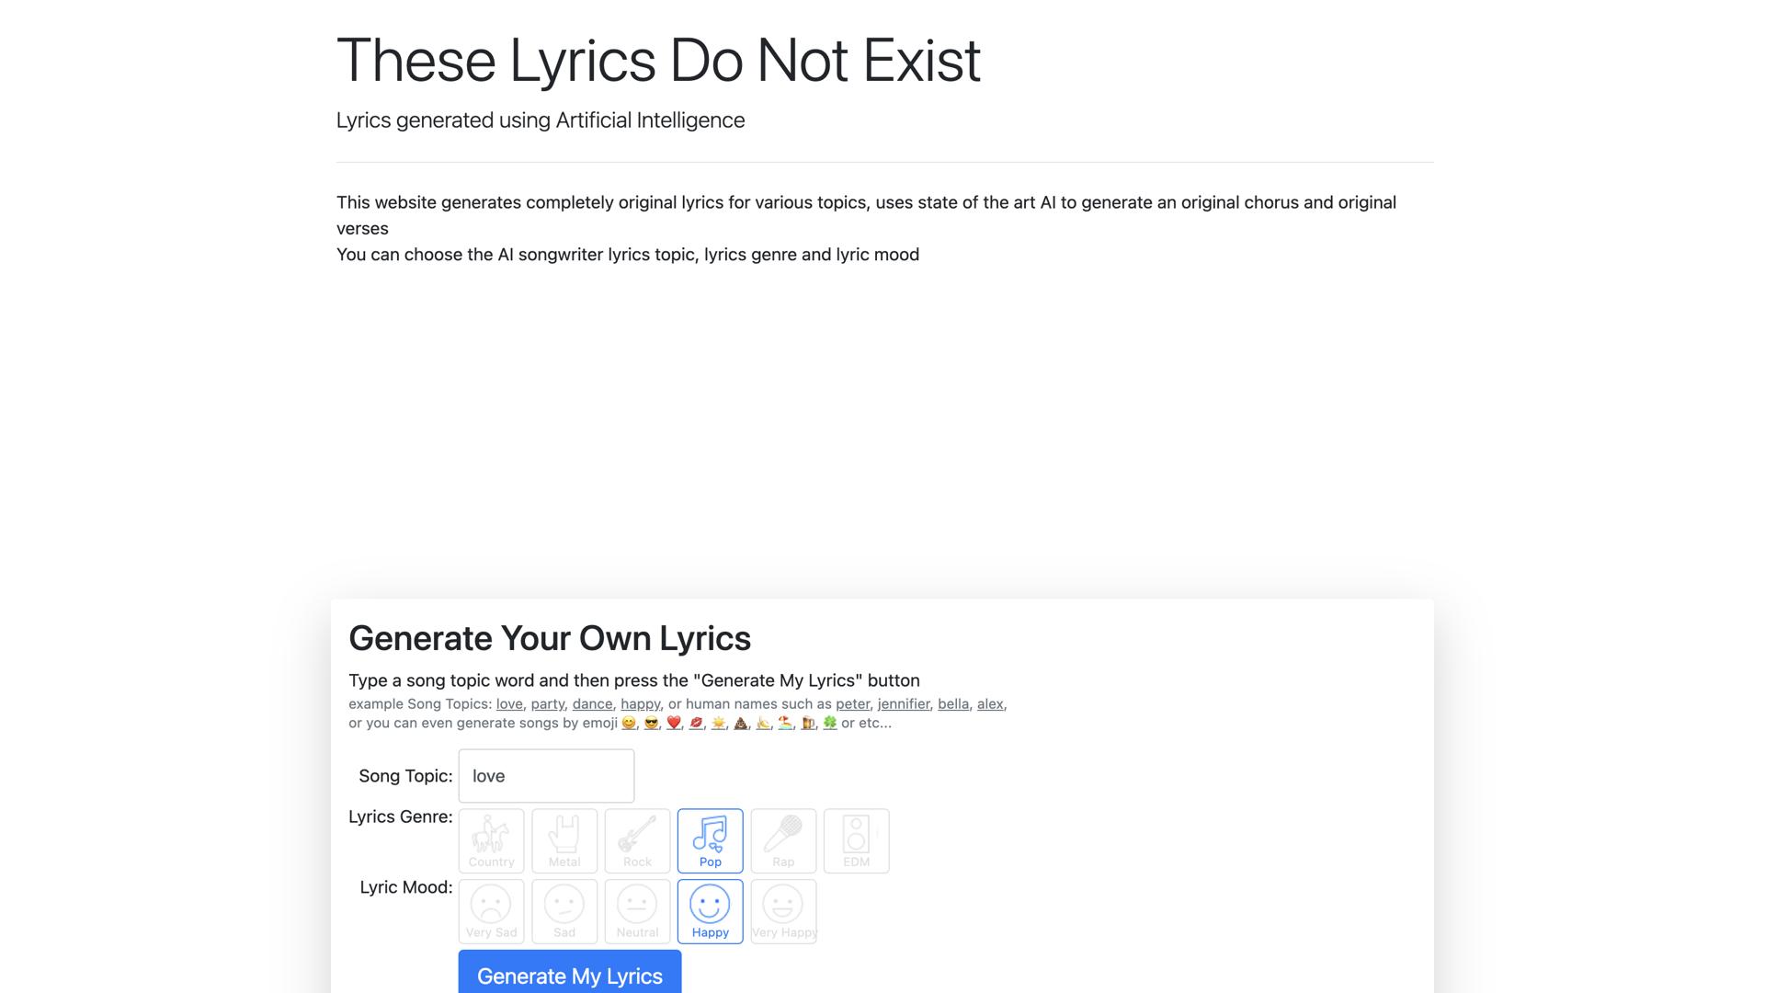Select the Rock guitar genre icon

(636, 839)
